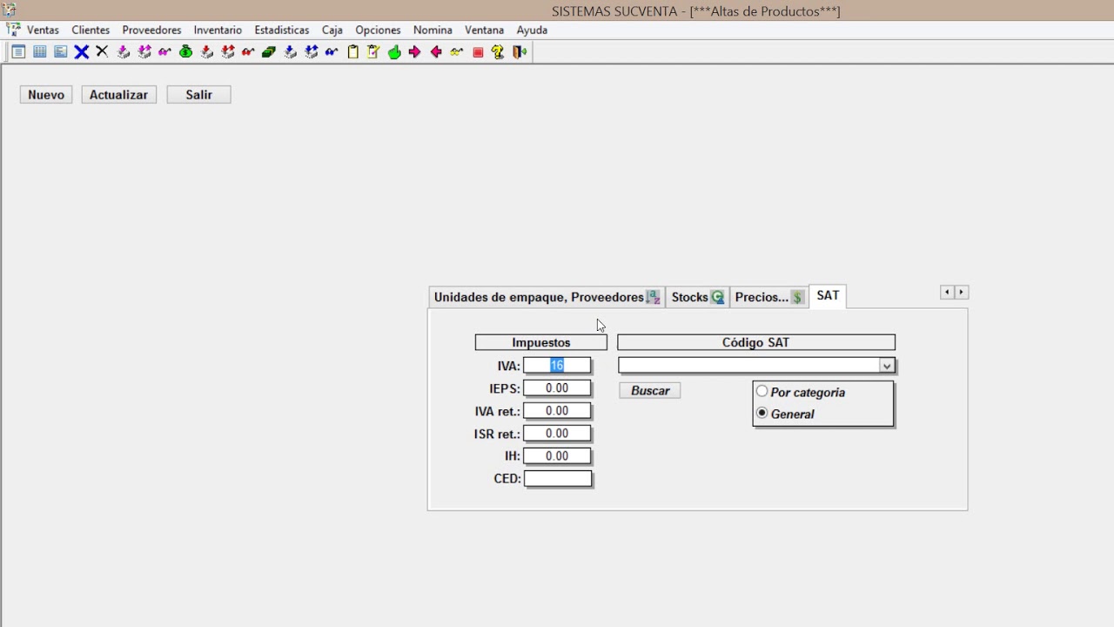This screenshot has height=627, width=1114.
Task: Click the thin black X toolbar icon
Action: [x=102, y=52]
